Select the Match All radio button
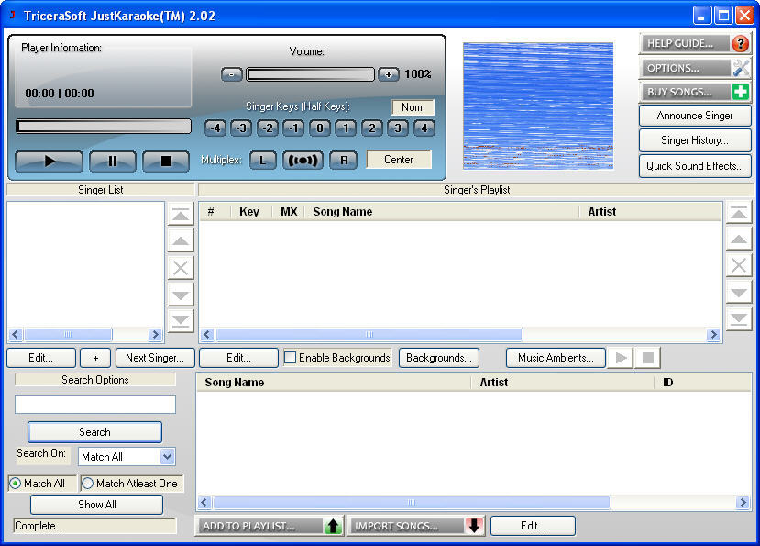This screenshot has width=760, height=546. coord(16,484)
